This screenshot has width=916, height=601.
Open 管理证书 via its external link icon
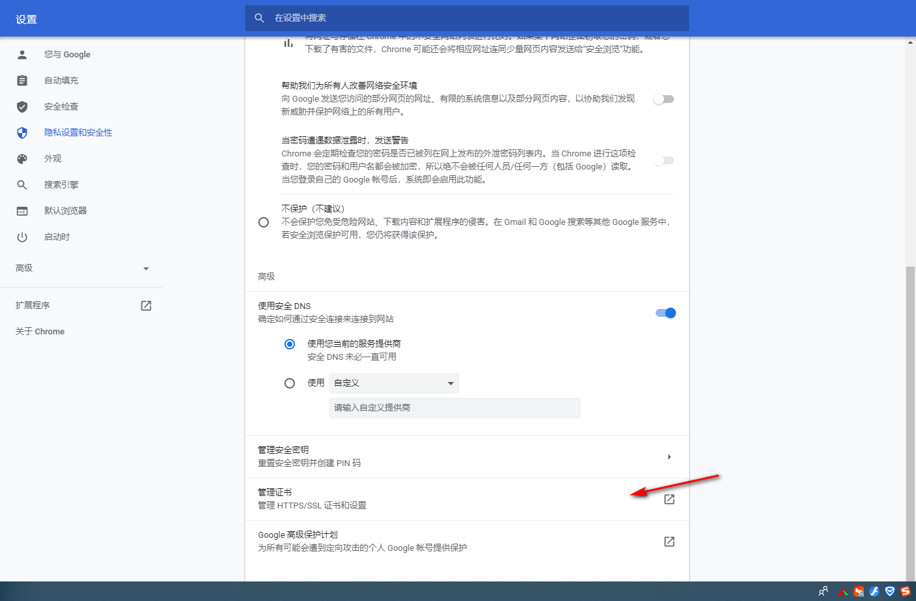tap(669, 499)
